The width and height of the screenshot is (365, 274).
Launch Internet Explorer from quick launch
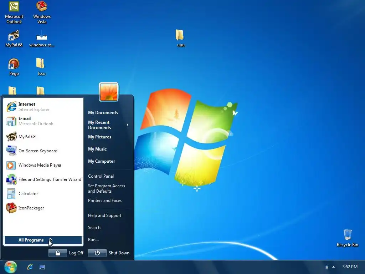tap(30, 267)
